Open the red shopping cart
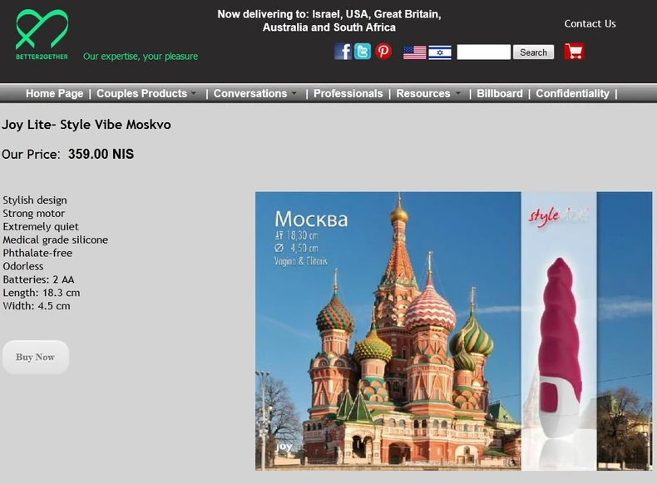Image resolution: width=657 pixels, height=484 pixels. pyautogui.click(x=574, y=52)
